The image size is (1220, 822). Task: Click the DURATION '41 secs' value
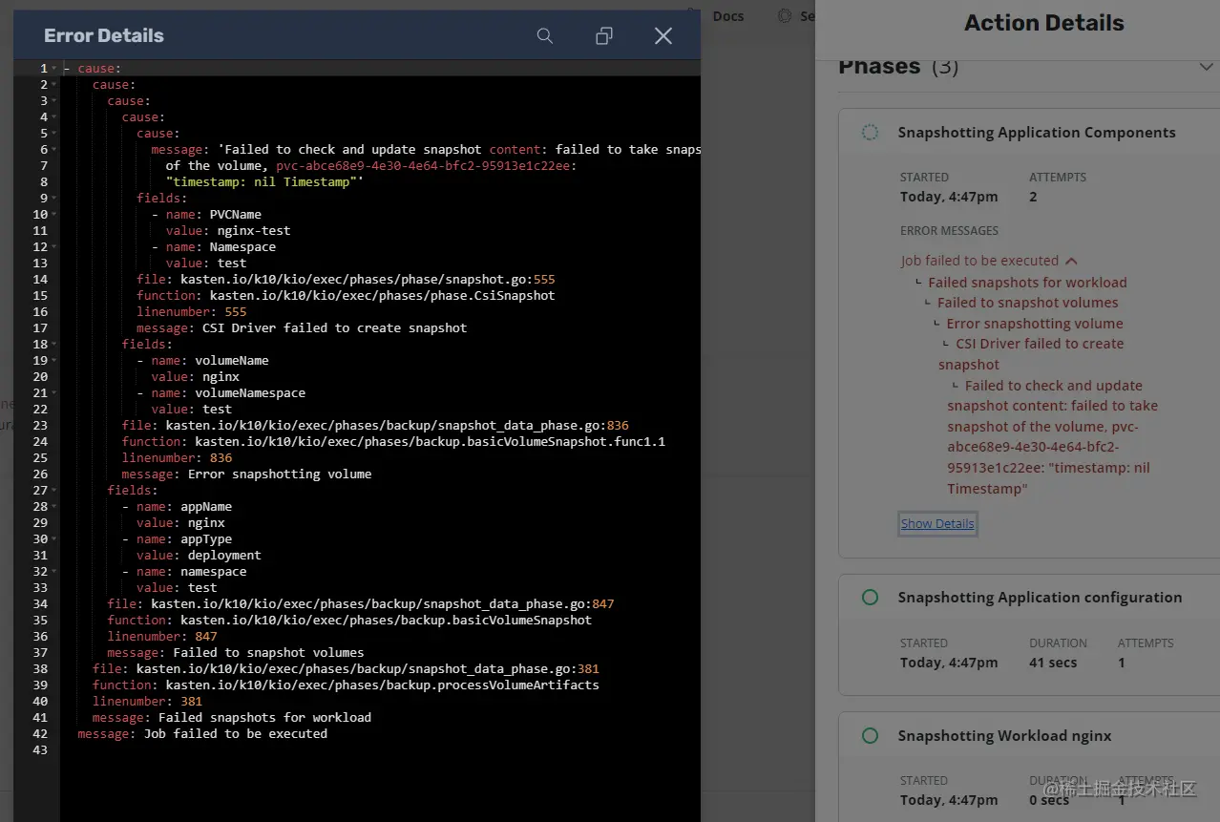click(x=1053, y=663)
